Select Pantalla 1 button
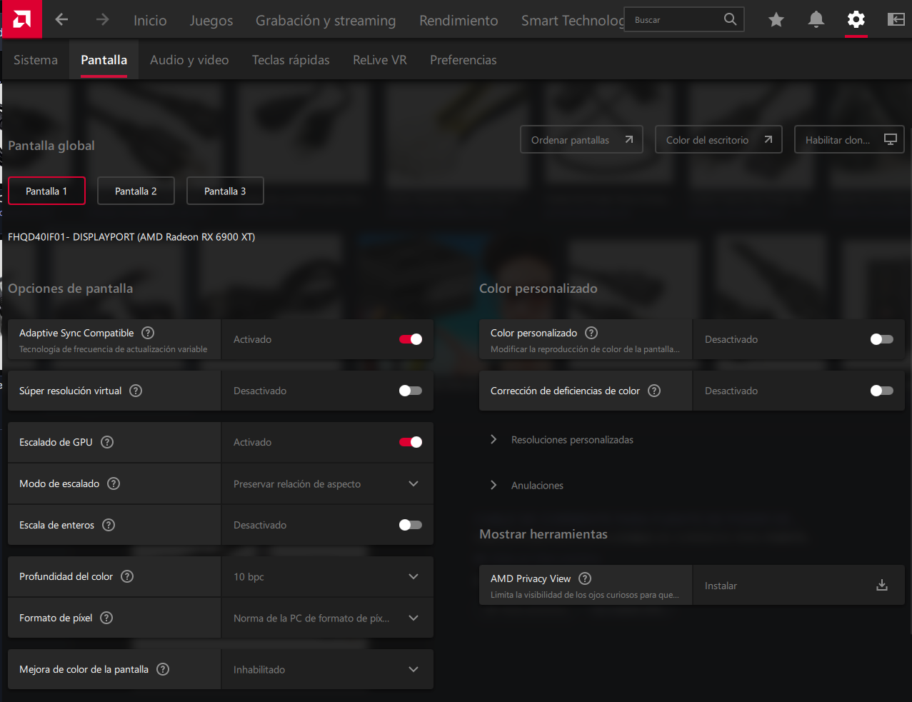The height and width of the screenshot is (702, 912). tap(46, 191)
